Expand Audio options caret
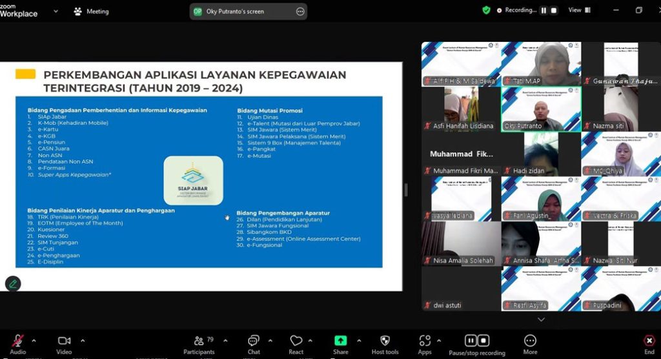661x359 pixels. (34, 340)
